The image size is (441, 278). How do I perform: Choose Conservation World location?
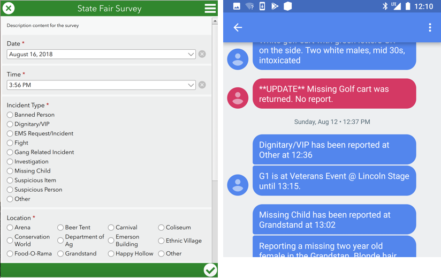(x=10, y=241)
